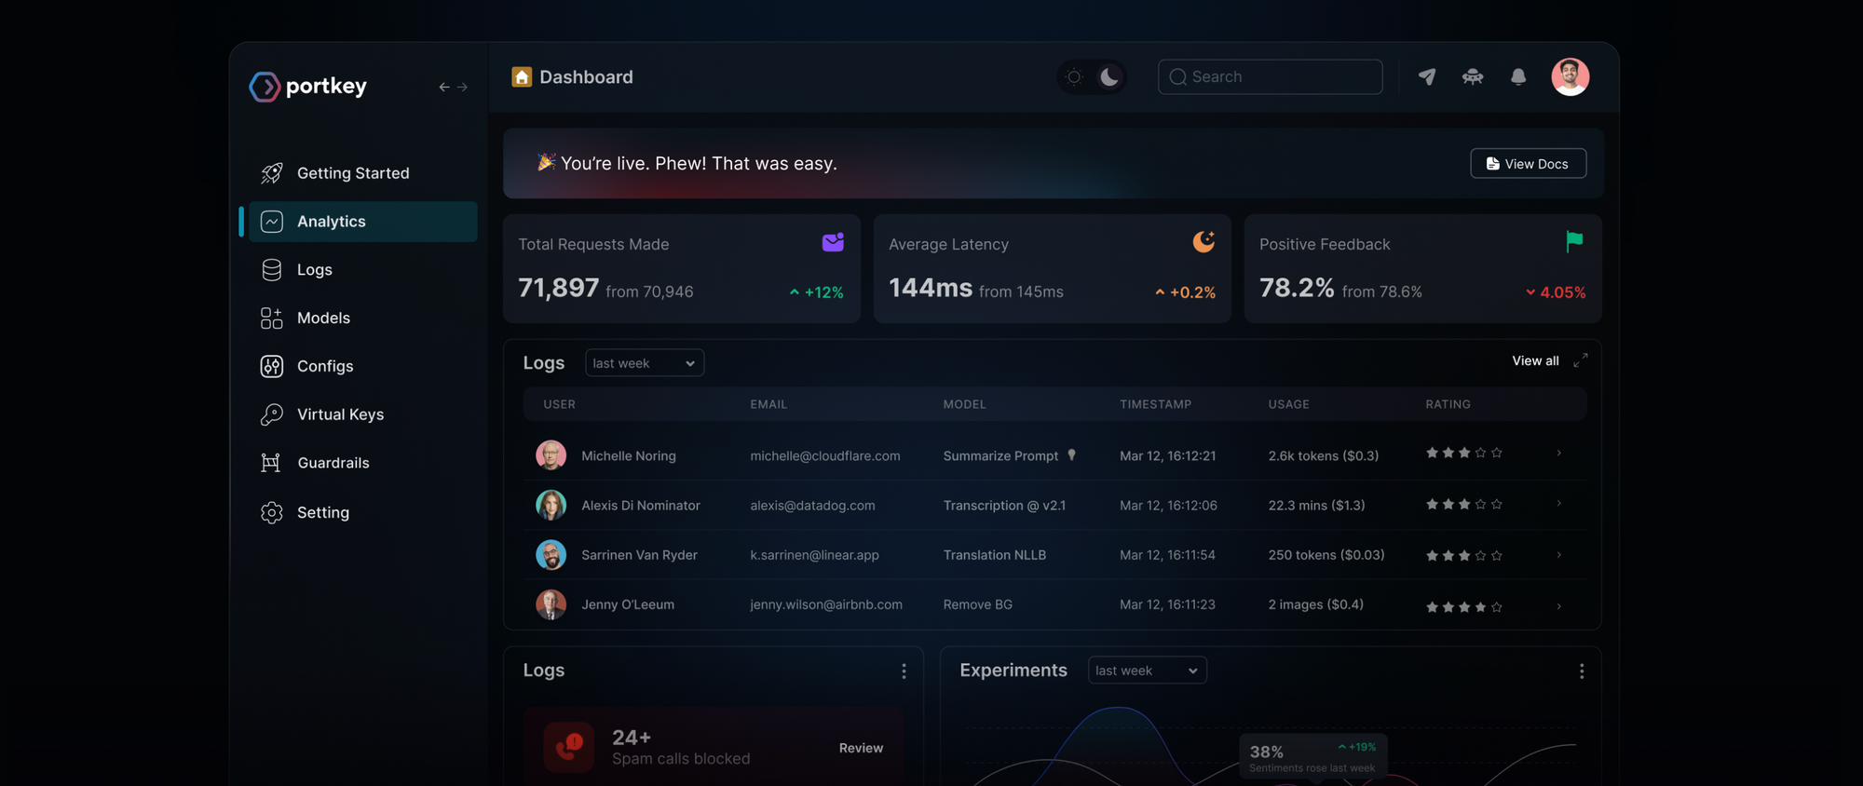Open the user profile avatar
Screen dimensions: 1863x786
[1570, 76]
